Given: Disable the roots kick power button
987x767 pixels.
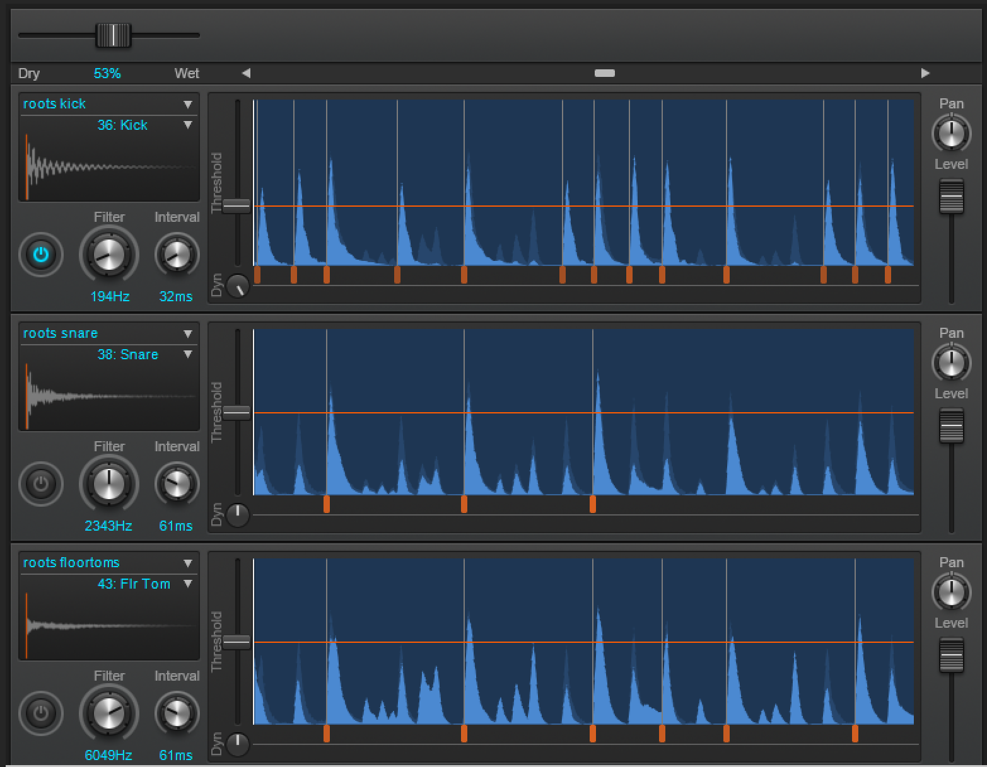Looking at the screenshot, I should coord(41,255).
